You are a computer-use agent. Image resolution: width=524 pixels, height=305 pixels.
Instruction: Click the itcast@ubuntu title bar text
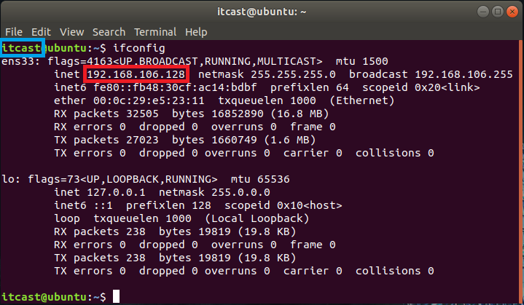point(262,11)
